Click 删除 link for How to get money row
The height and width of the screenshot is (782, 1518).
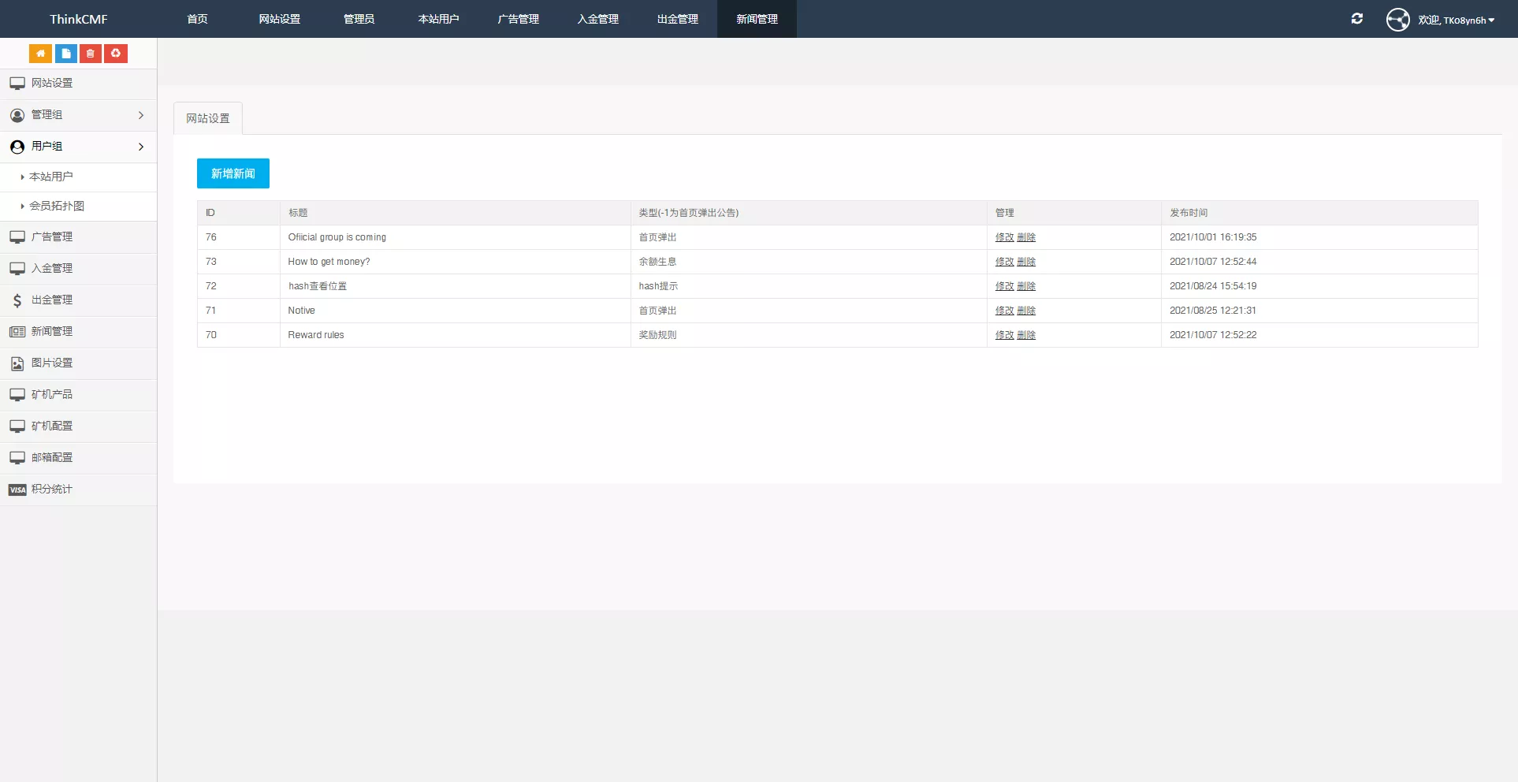click(1026, 262)
